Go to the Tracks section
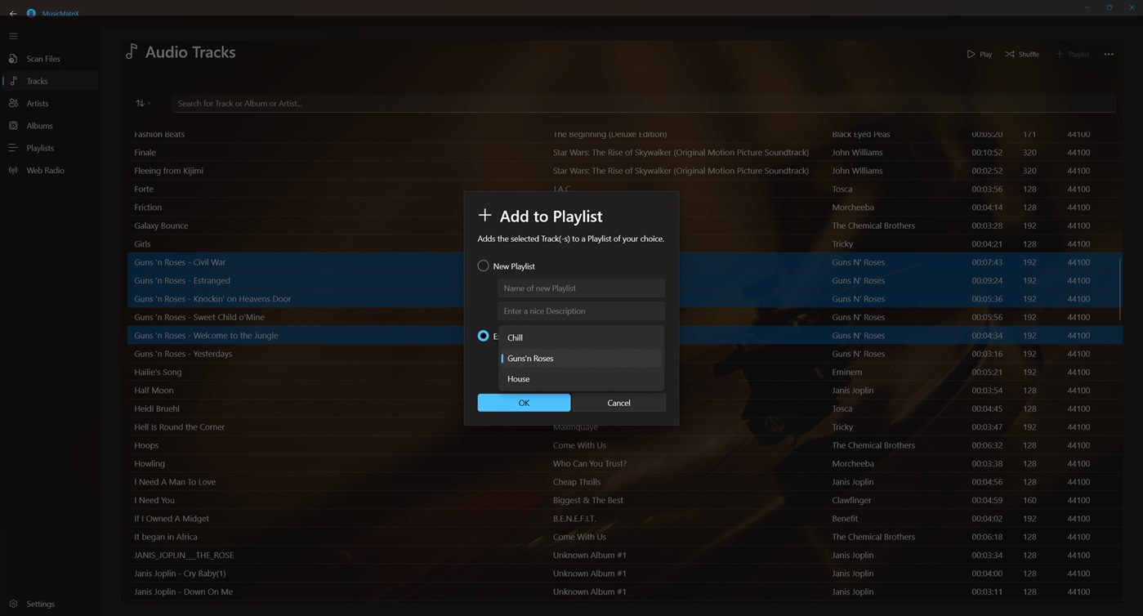 click(51, 81)
